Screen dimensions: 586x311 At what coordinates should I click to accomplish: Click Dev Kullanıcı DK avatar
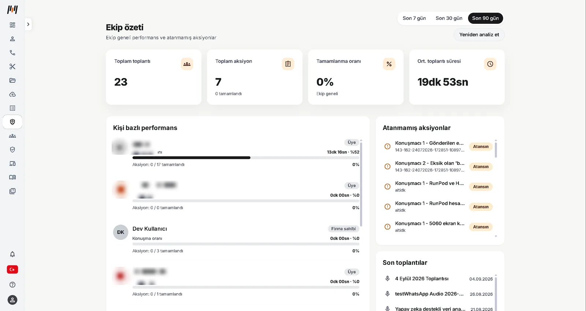(x=120, y=232)
